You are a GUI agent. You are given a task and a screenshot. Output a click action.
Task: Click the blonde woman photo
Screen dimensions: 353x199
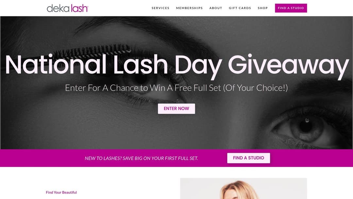[244, 189]
